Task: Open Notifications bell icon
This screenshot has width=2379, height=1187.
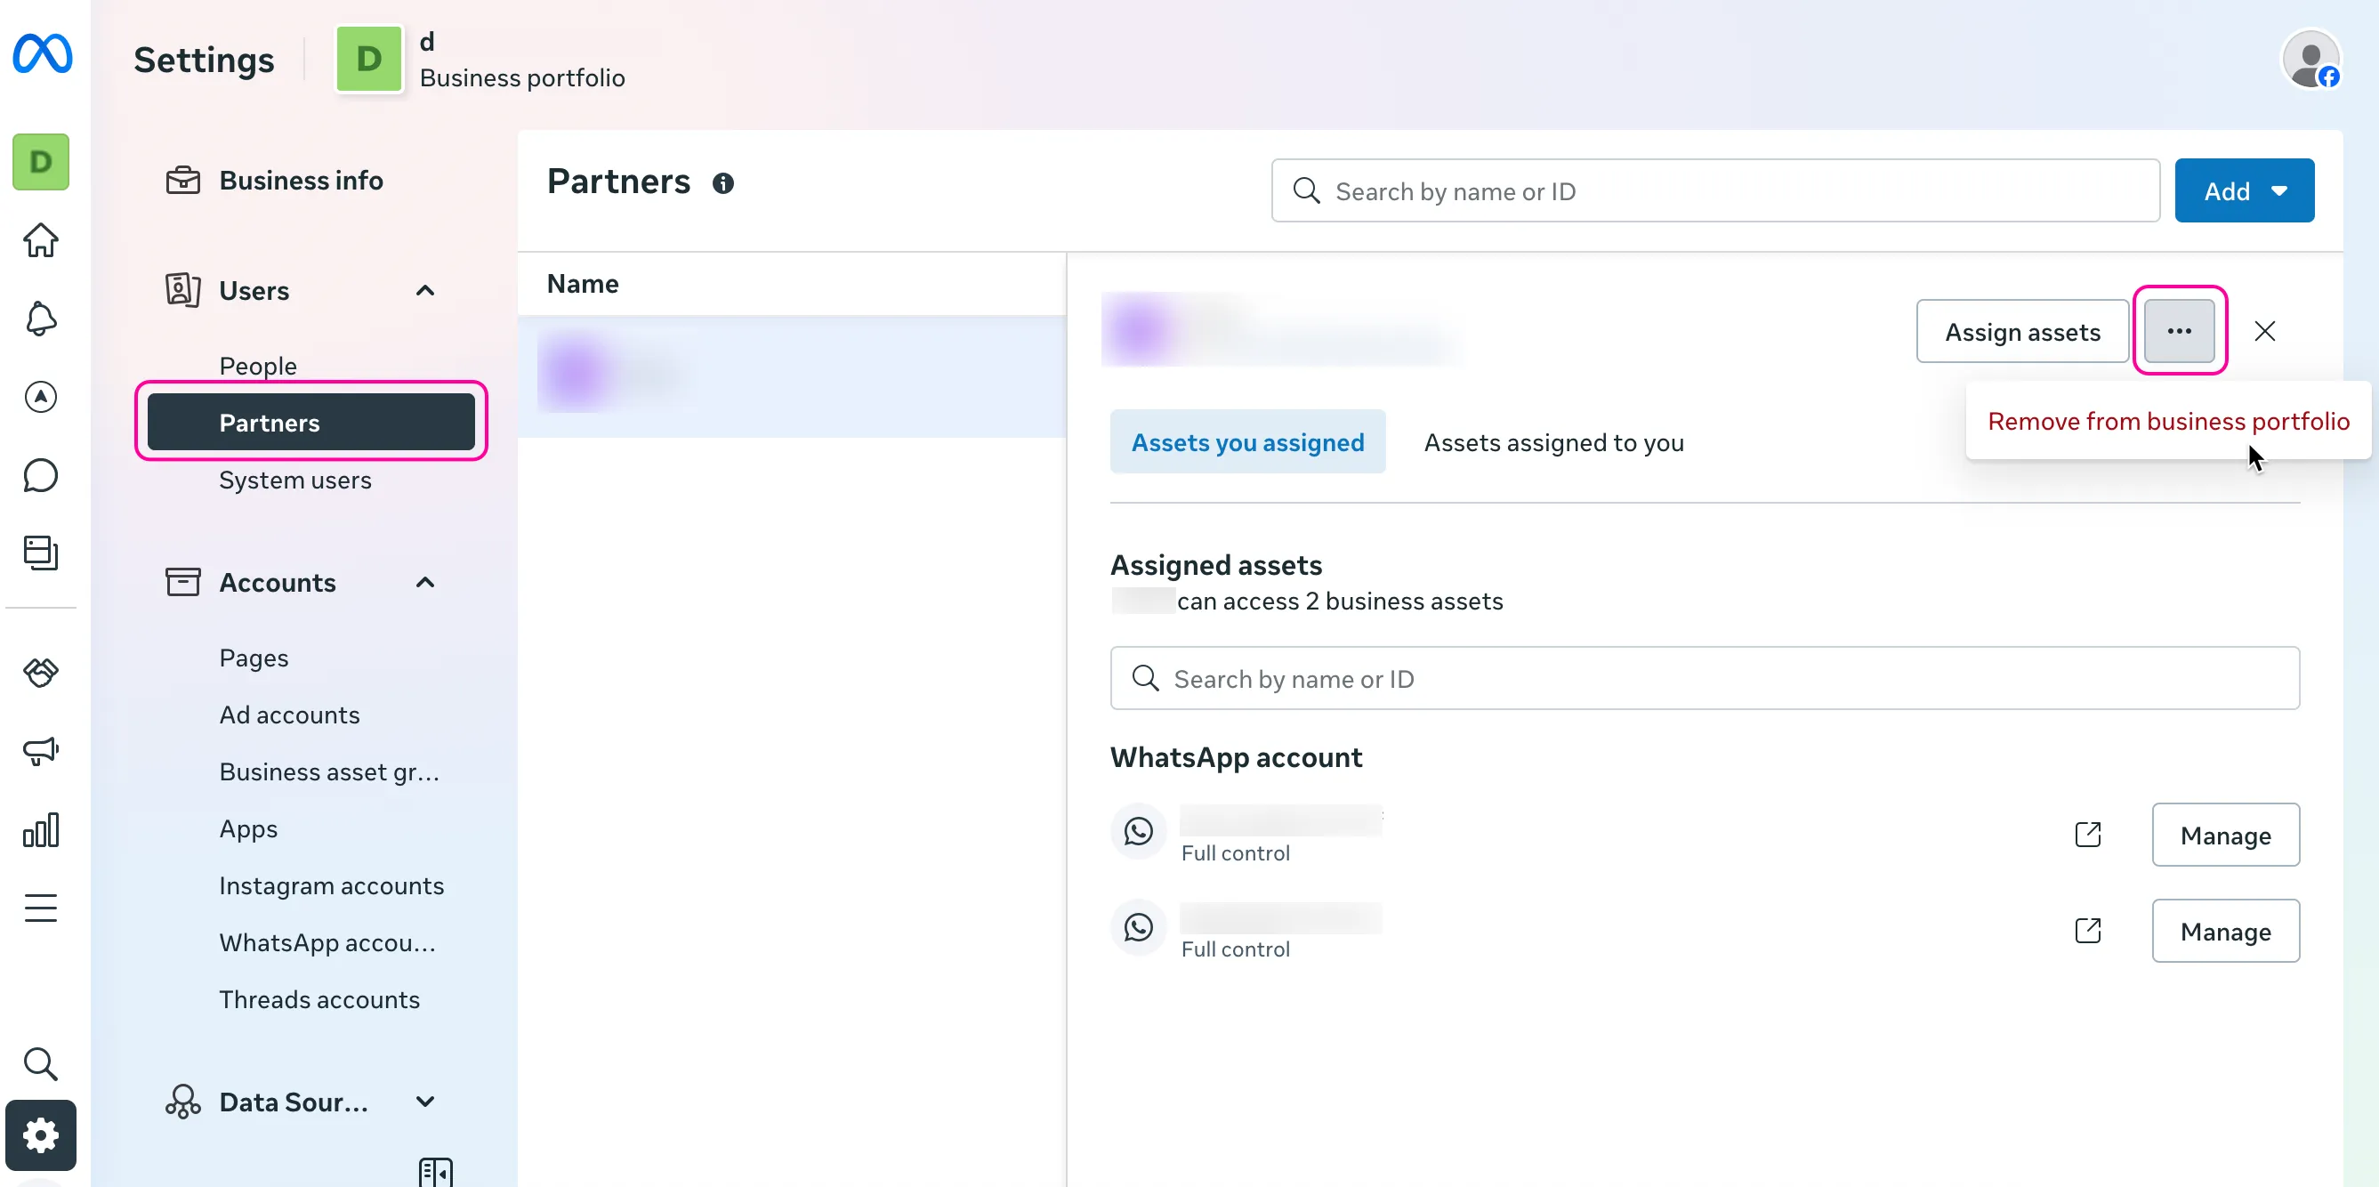Action: tap(41, 319)
